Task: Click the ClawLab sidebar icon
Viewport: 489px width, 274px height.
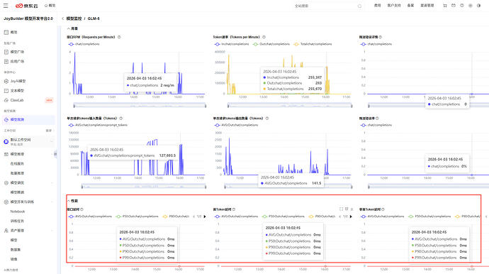Action: [6, 100]
